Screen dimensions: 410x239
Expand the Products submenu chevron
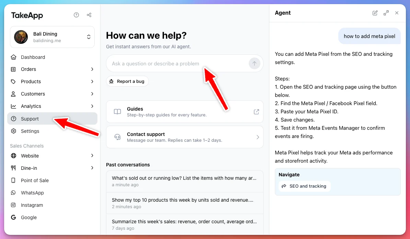tap(92, 81)
